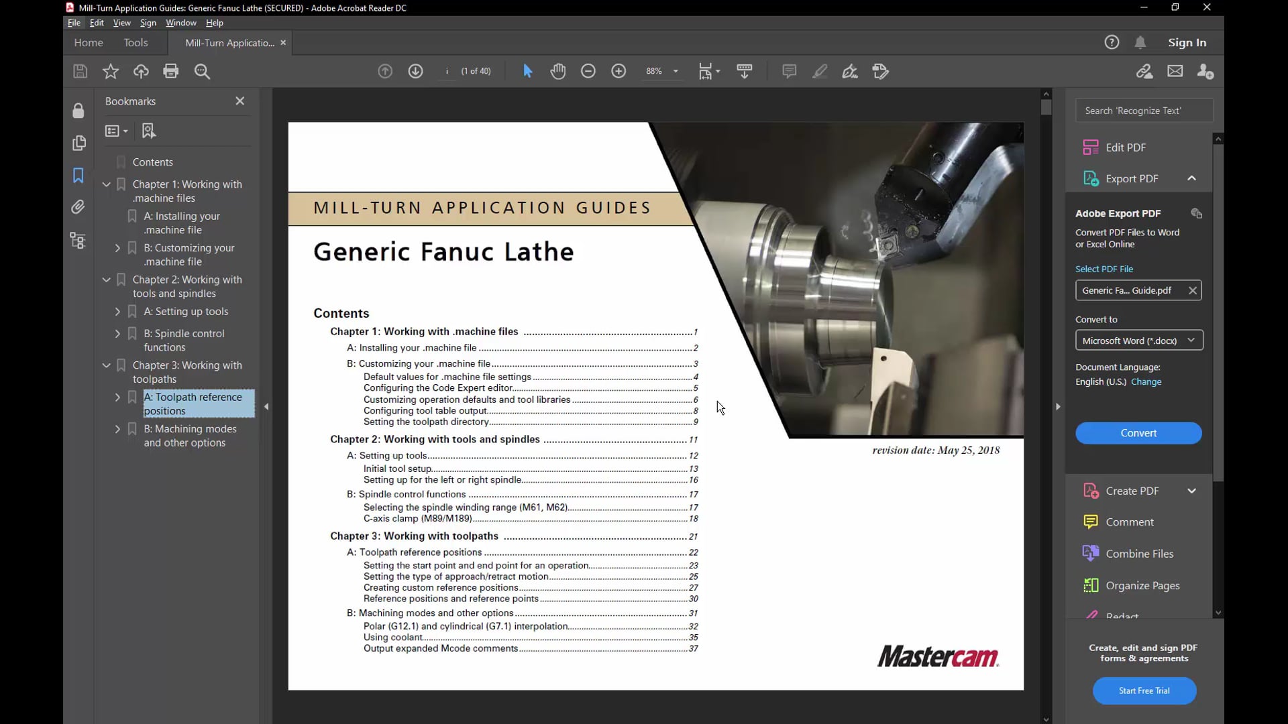Click the Save file icon in the toolbar
Screen dimensions: 1288x724
pyautogui.click(x=80, y=71)
